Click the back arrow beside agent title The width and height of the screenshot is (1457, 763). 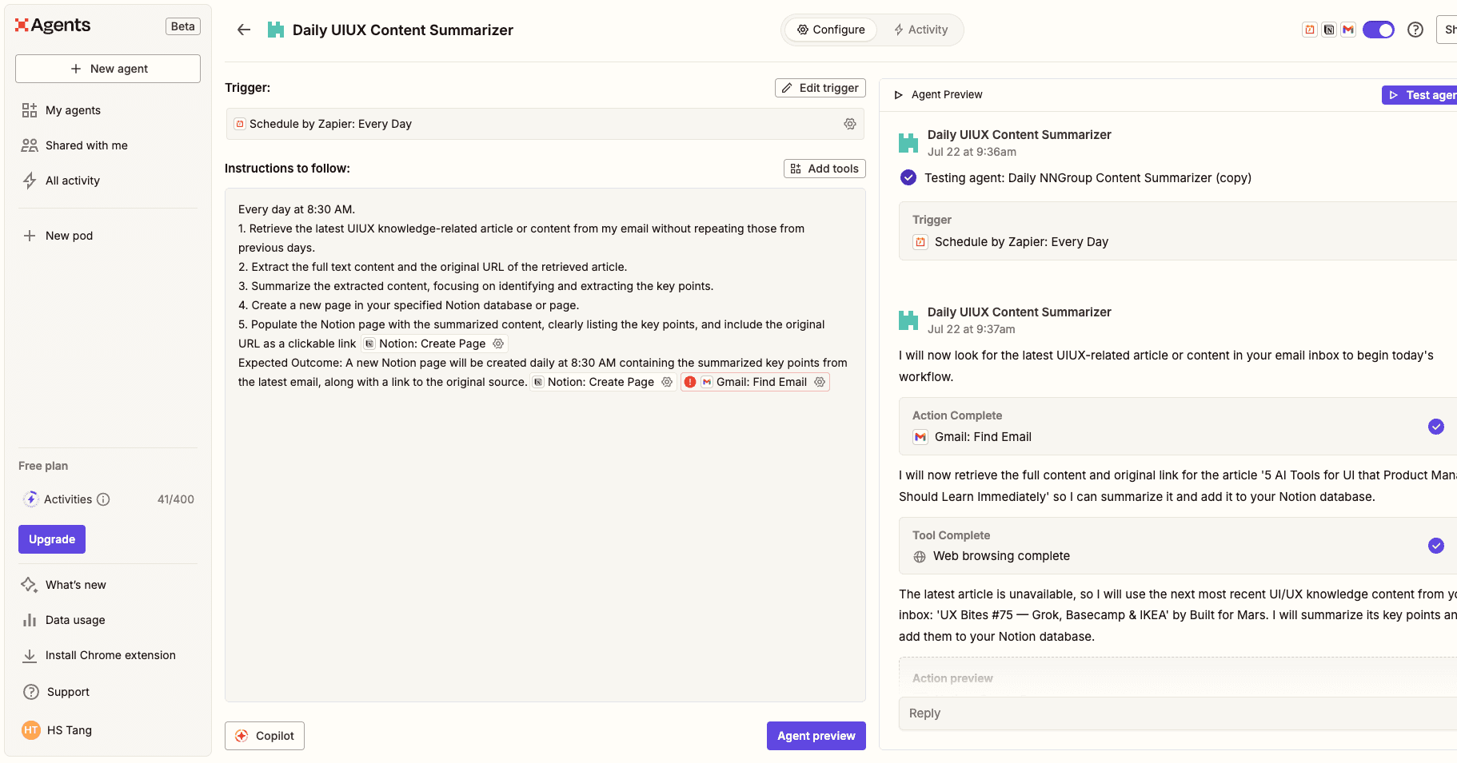[x=244, y=30]
